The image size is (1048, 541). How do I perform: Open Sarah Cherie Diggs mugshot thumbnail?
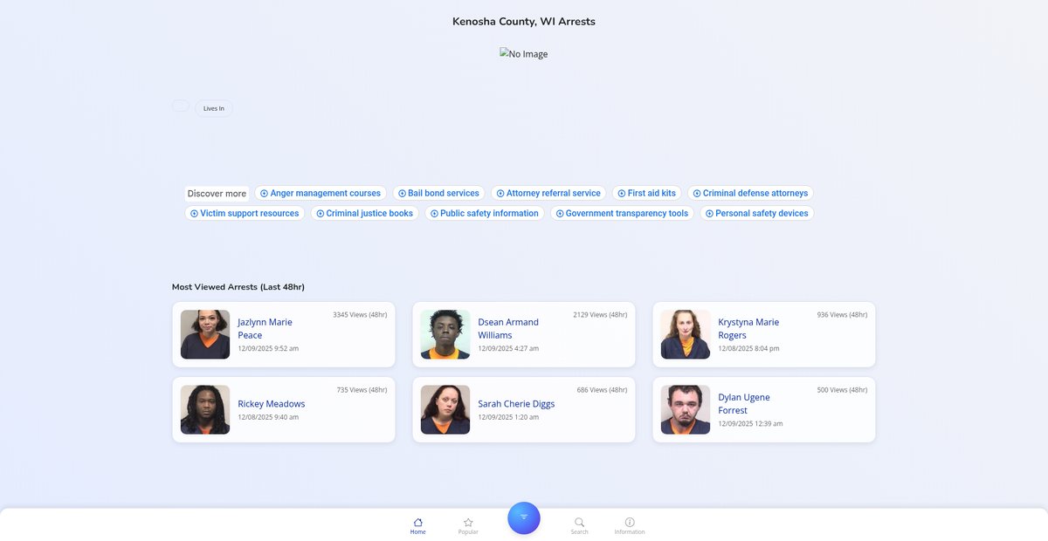pos(445,409)
